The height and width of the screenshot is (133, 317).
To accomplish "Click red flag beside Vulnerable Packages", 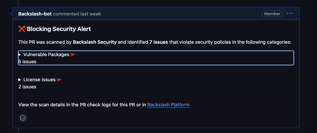I will [x=73, y=55].
